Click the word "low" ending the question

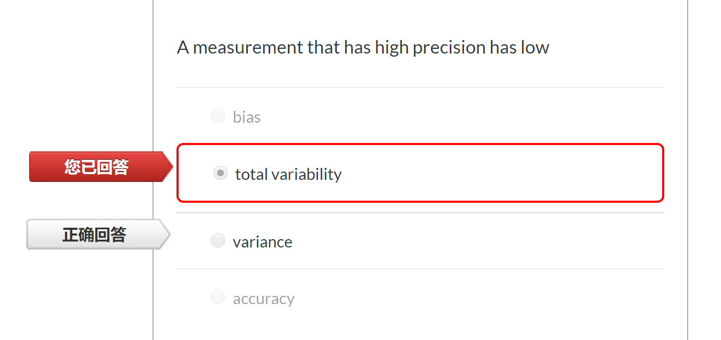535,48
